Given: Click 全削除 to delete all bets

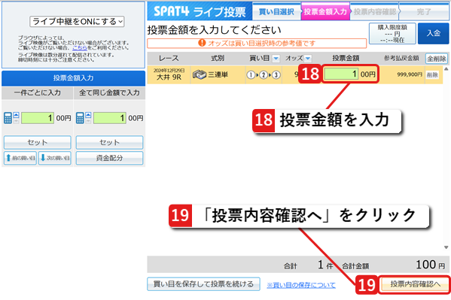Looking at the screenshot, I should click(x=437, y=59).
